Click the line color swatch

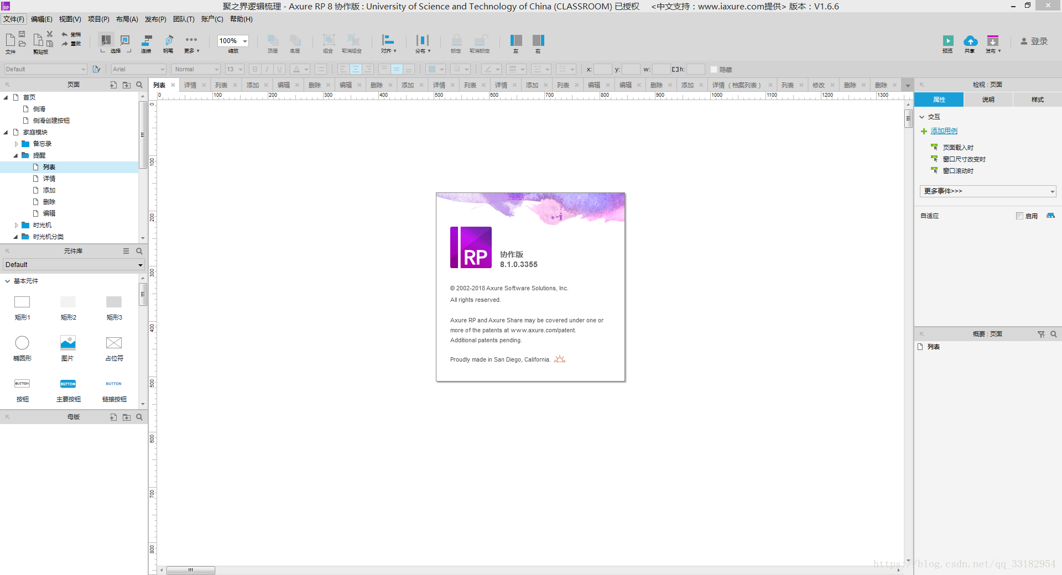pos(487,69)
